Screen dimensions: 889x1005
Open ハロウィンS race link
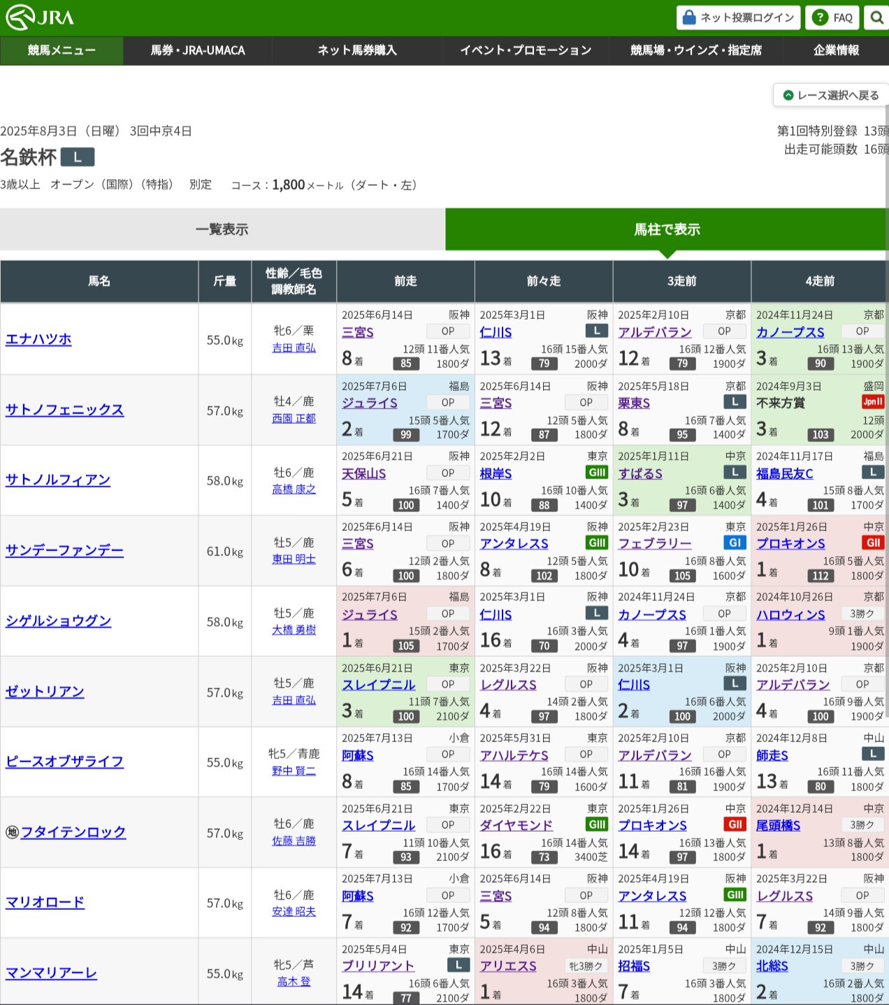[790, 614]
